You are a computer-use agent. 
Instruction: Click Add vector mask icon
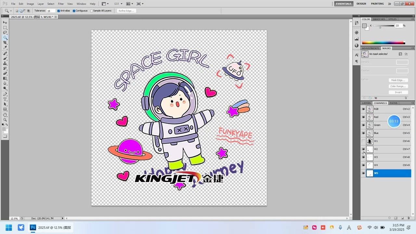[406, 54]
